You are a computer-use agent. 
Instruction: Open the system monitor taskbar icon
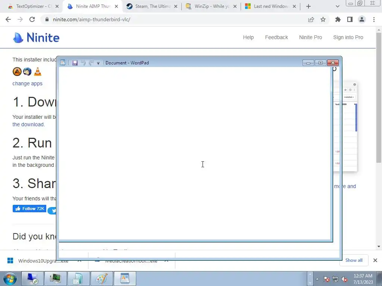click(55, 279)
